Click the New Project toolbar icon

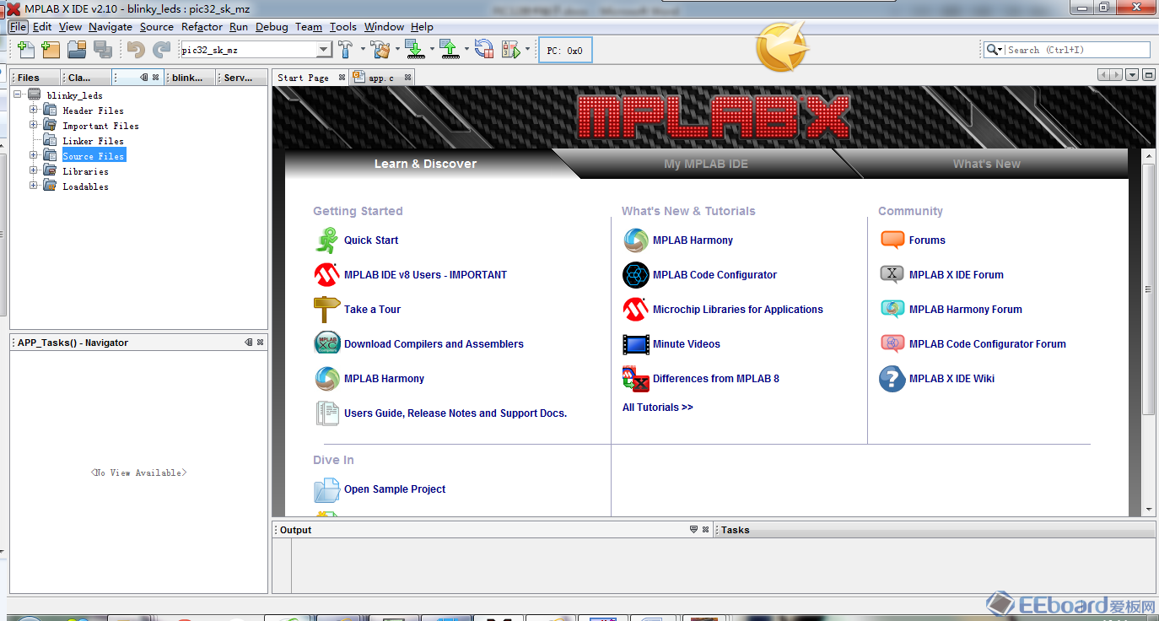[51, 50]
